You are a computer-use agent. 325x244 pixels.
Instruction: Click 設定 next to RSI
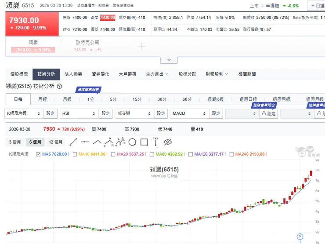tap(105, 113)
